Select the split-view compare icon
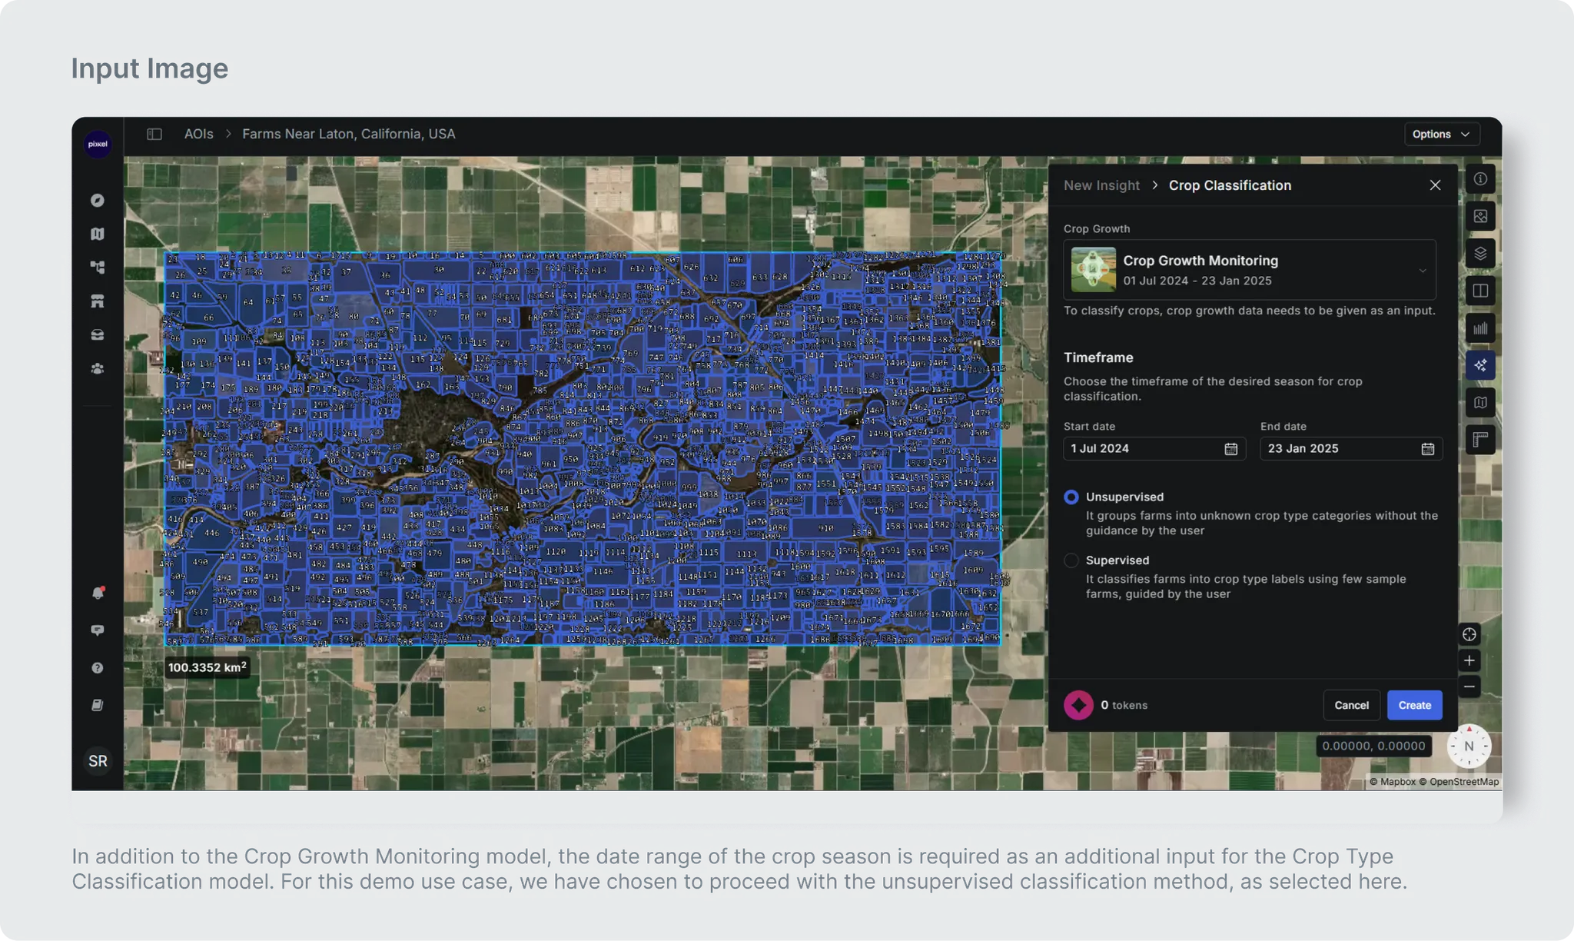The width and height of the screenshot is (1574, 941). (1480, 291)
